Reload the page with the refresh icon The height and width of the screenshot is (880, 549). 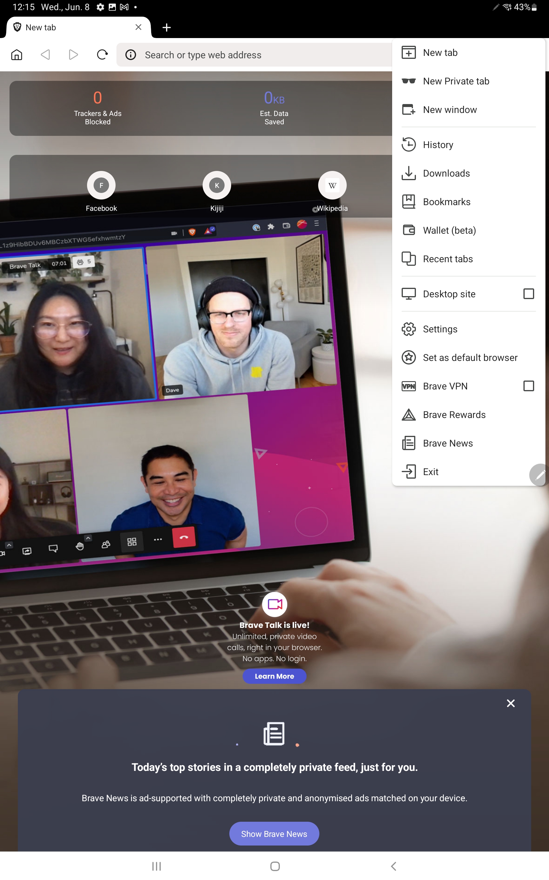(102, 55)
